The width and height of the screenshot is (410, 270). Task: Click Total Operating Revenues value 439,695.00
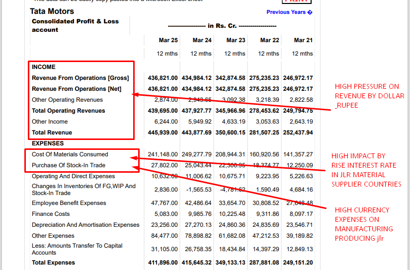pos(163,111)
